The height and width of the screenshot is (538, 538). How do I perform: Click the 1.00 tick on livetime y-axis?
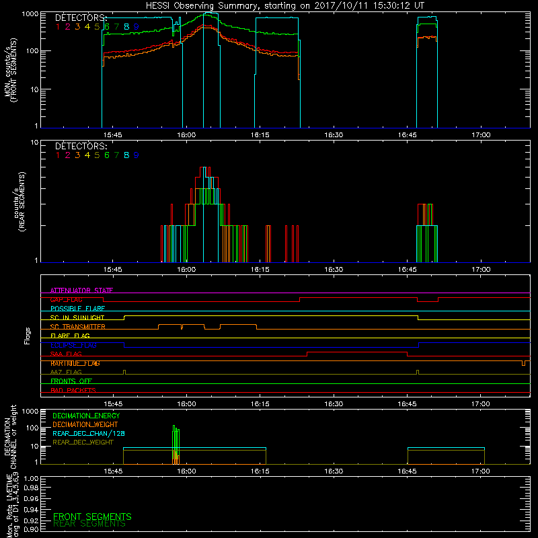click(x=31, y=479)
